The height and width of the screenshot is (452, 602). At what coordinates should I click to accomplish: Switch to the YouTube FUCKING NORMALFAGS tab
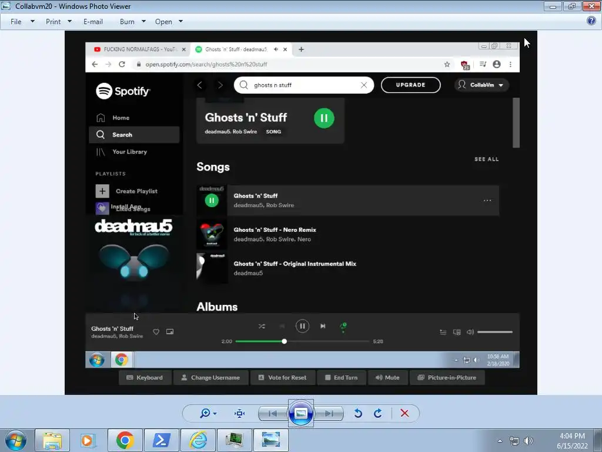point(140,49)
